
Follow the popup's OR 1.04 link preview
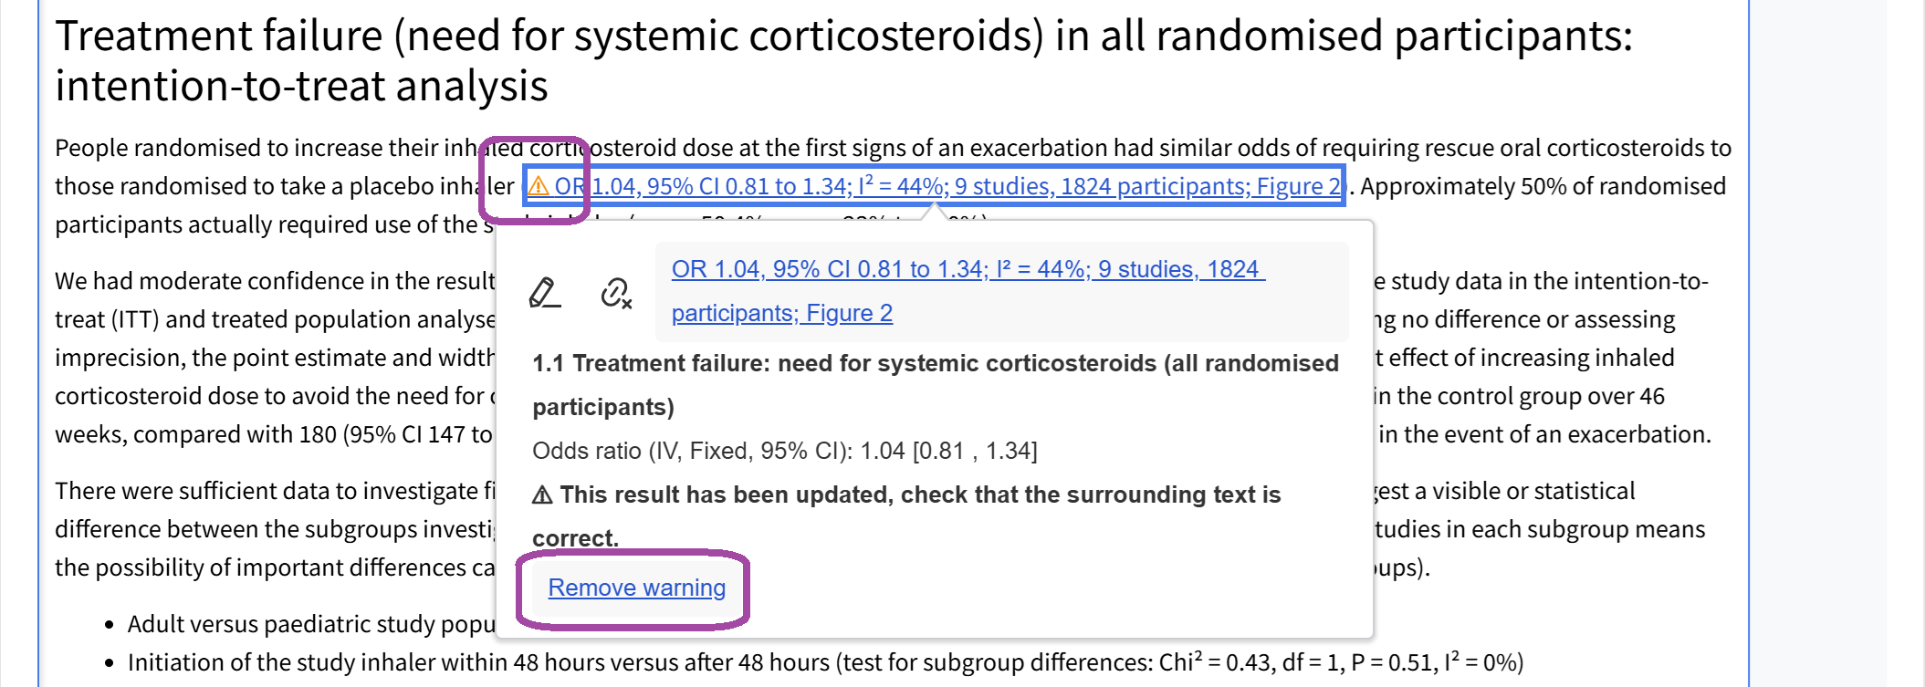point(968,270)
